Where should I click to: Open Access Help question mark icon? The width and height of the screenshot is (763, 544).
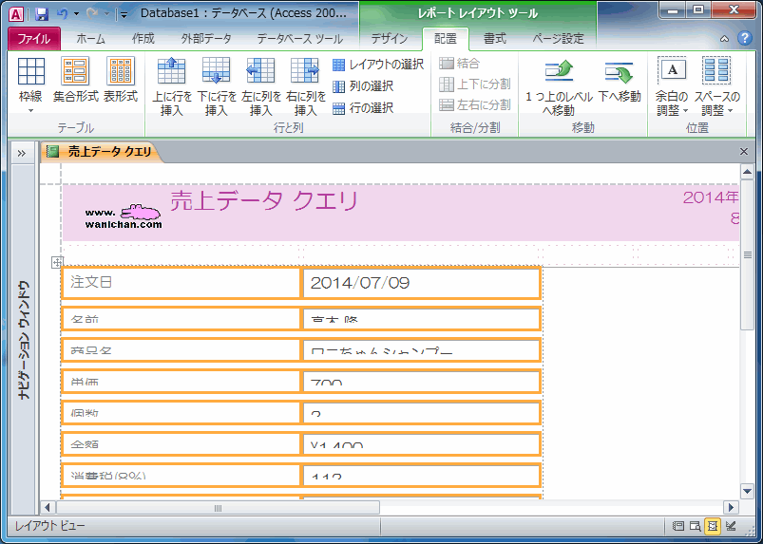tap(745, 38)
